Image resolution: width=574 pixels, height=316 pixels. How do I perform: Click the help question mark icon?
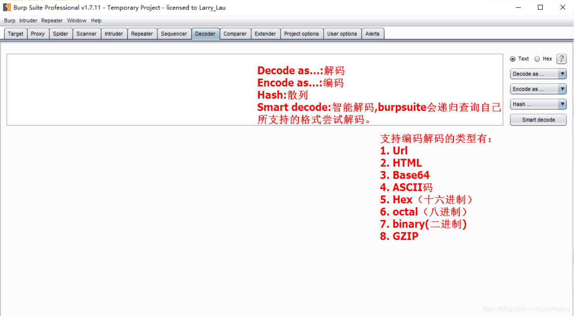561,59
